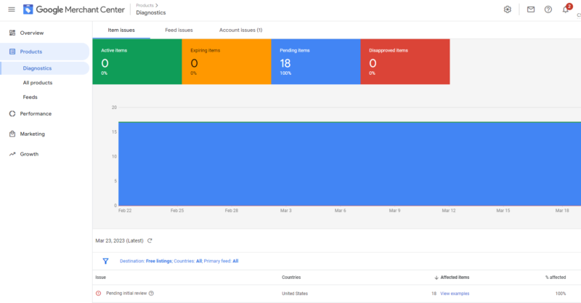Select the blue Pending items card
581x303 pixels.
[315, 61]
